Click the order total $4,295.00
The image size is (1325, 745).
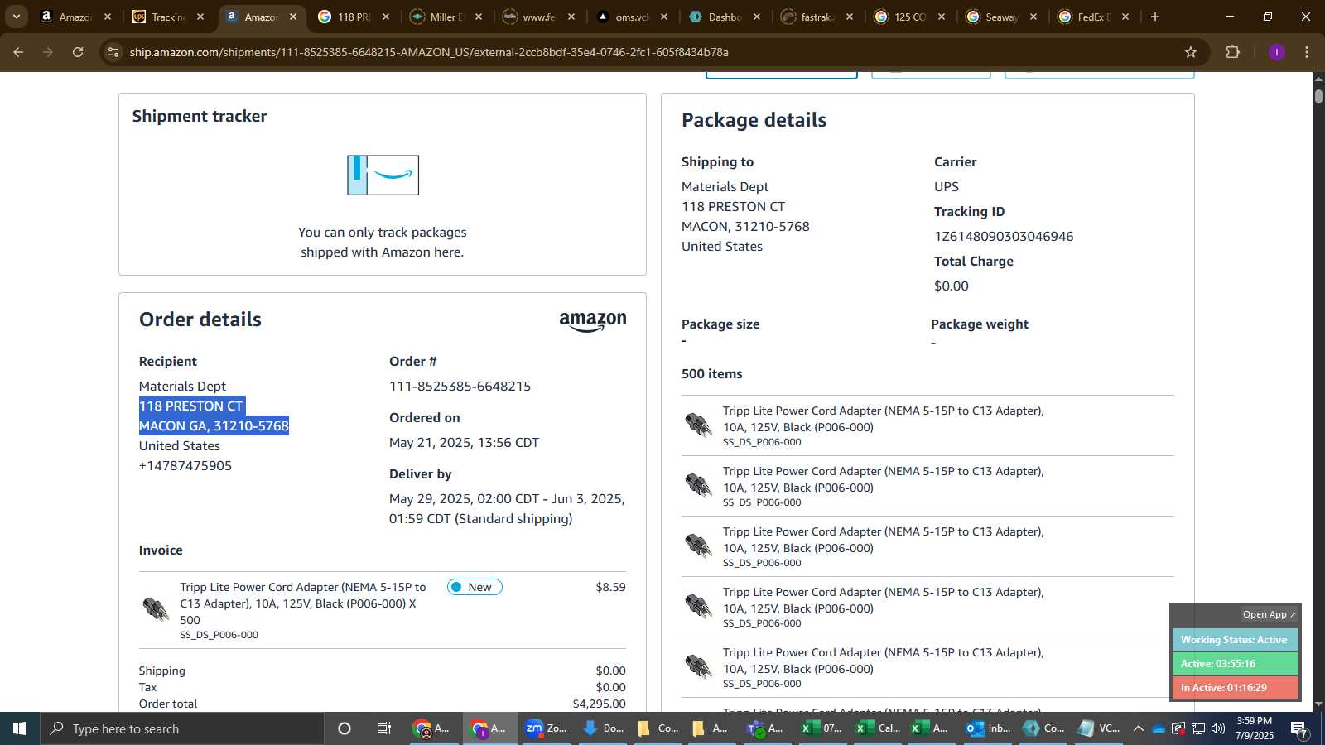click(600, 704)
